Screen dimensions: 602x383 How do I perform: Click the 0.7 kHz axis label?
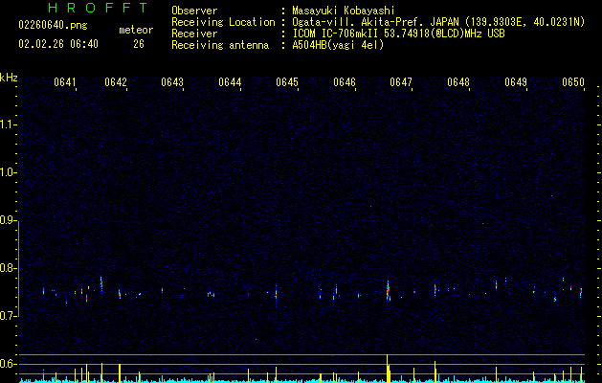click(x=9, y=316)
